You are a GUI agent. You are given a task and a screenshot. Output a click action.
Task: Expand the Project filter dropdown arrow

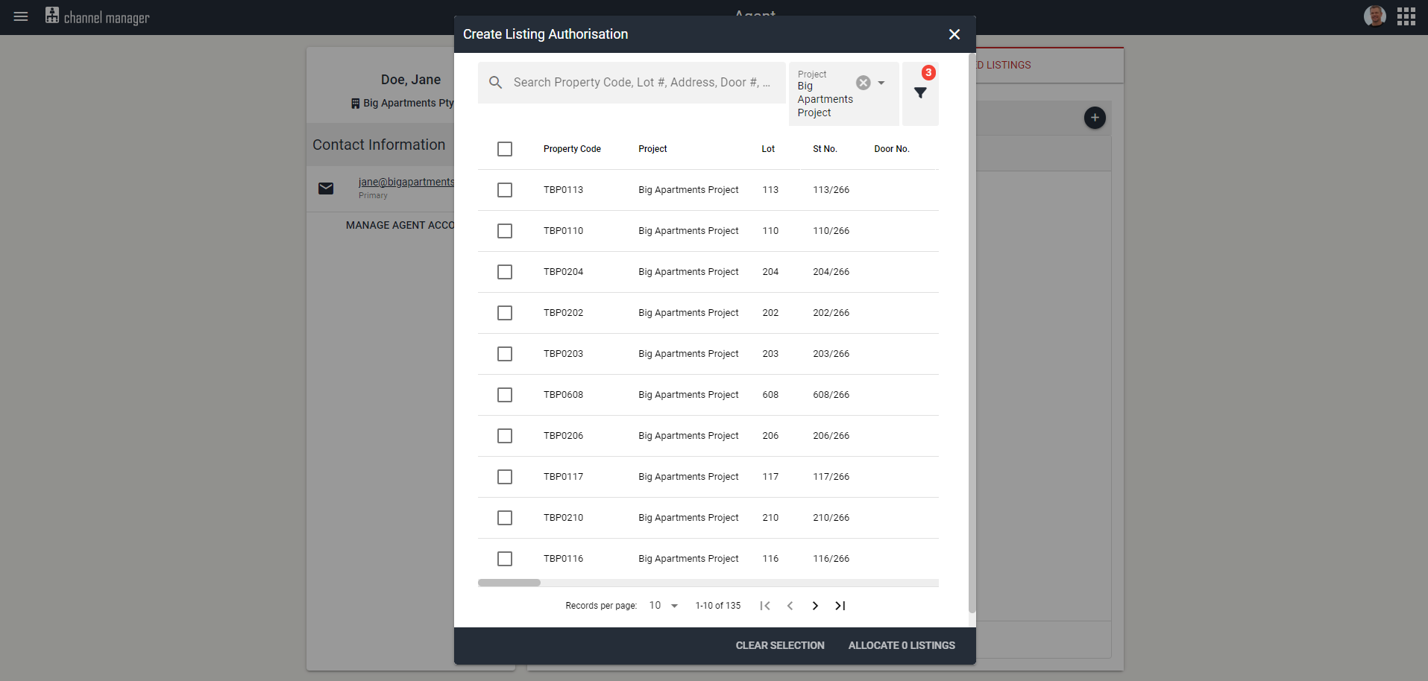881,82
